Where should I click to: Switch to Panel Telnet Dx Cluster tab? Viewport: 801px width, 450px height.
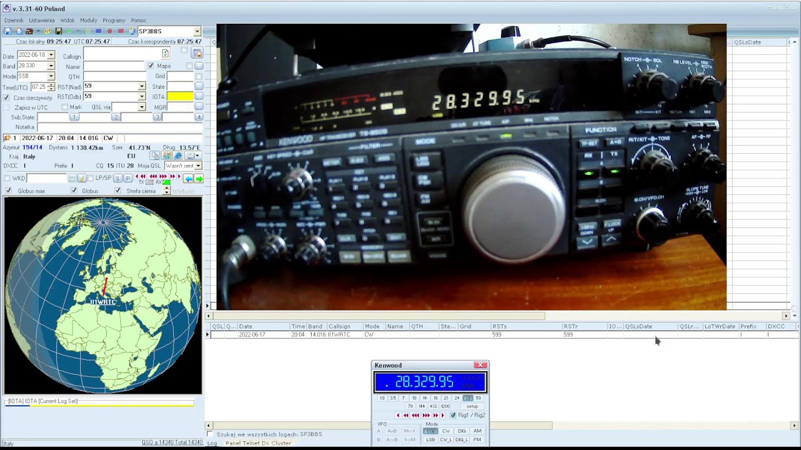pos(258,443)
